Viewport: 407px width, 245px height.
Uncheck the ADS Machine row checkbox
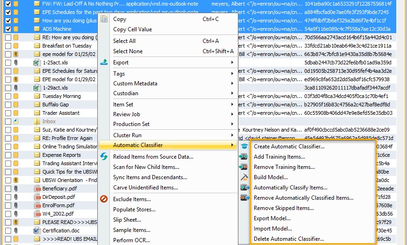(8, 29)
